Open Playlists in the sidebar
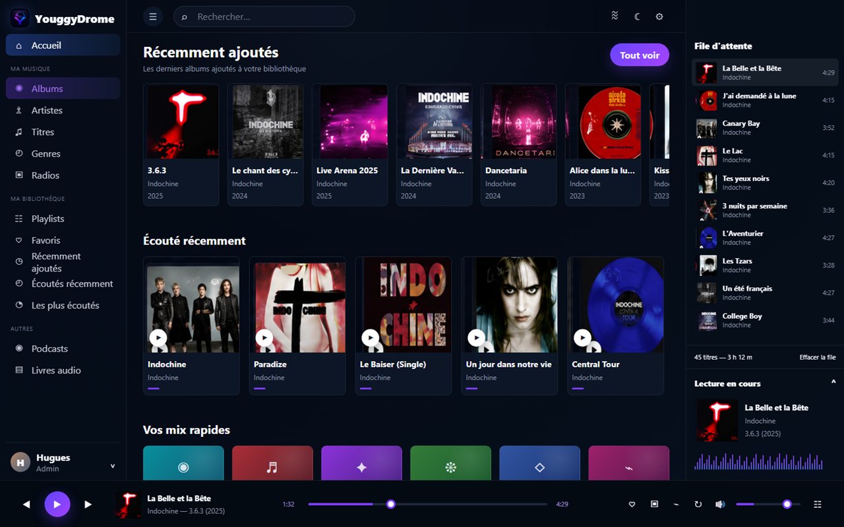Image resolution: width=844 pixels, height=527 pixels. pyautogui.click(x=63, y=219)
